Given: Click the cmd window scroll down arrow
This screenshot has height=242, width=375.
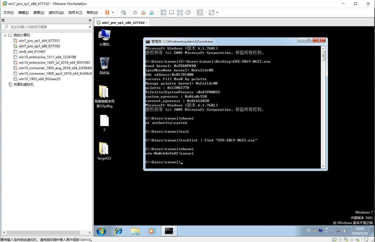Looking at the screenshot, I should click(x=323, y=166).
